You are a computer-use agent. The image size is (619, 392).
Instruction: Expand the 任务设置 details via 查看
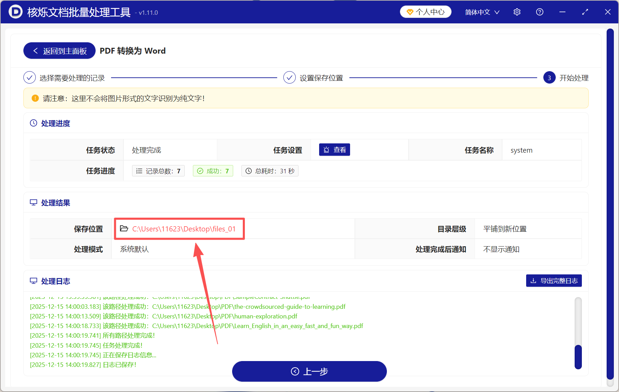(334, 150)
